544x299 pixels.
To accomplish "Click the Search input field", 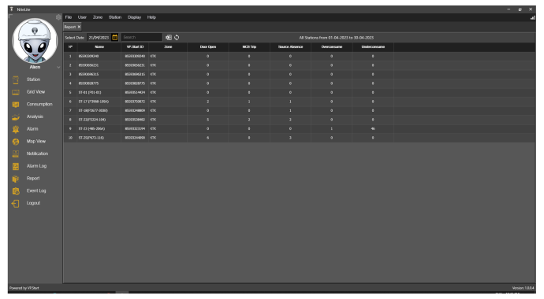I will click(x=142, y=38).
